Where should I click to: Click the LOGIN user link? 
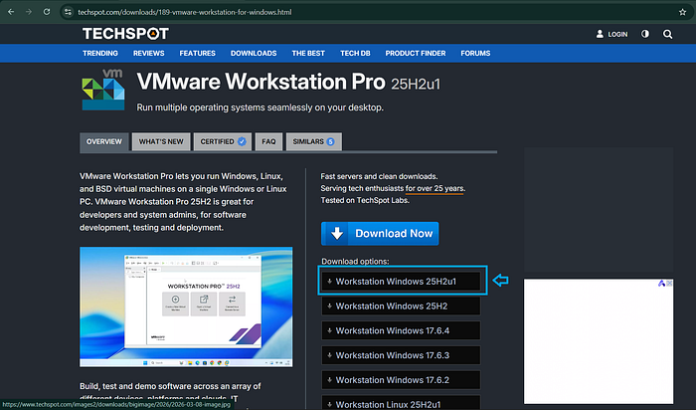(x=611, y=34)
